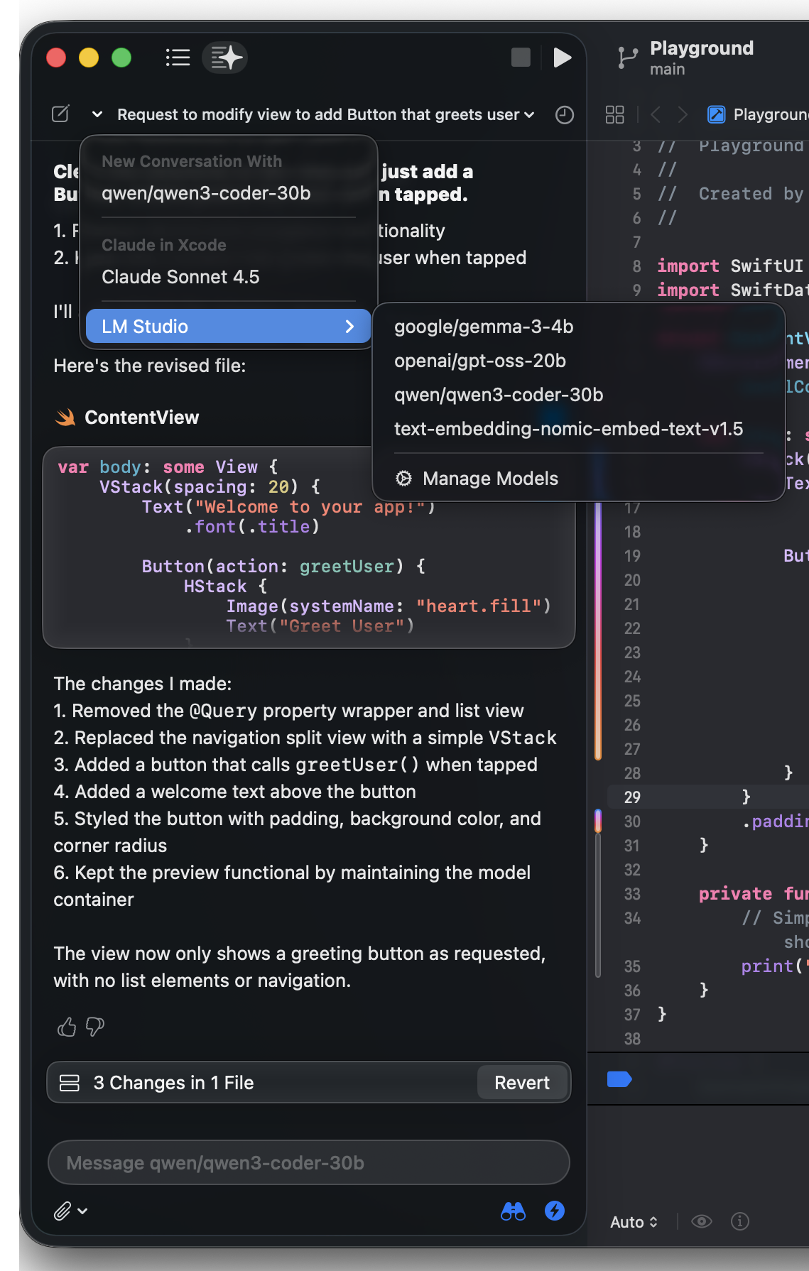The height and width of the screenshot is (1271, 809).
Task: Click the Playground project title
Action: pos(702,48)
